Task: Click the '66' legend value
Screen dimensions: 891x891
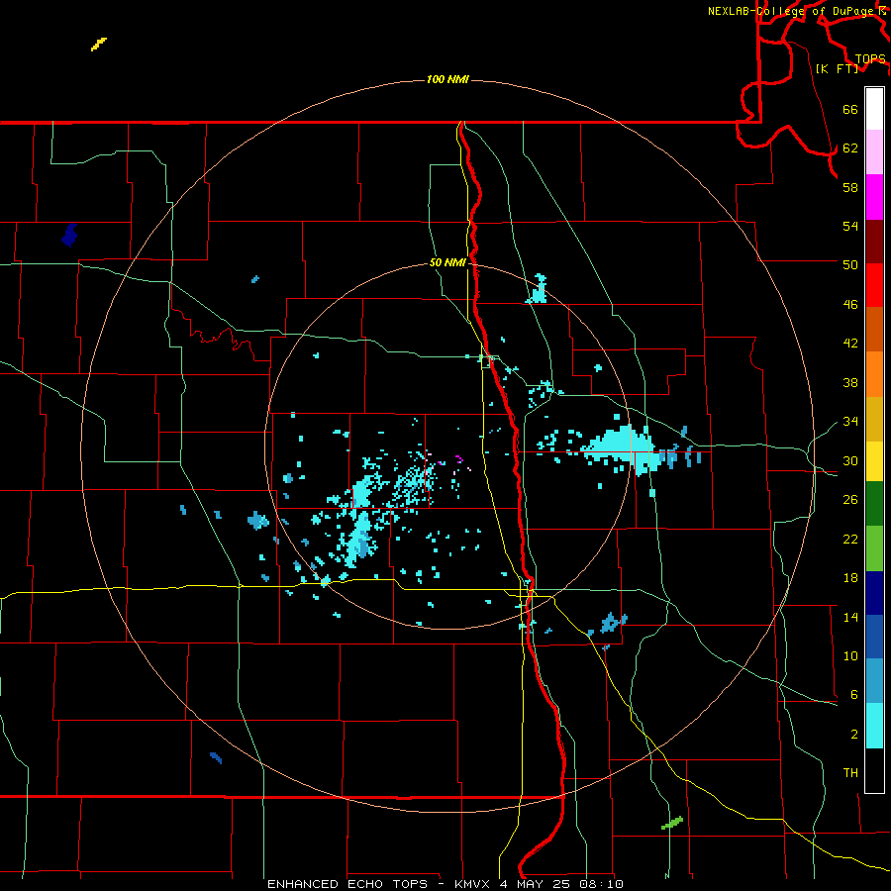Action: tap(850, 110)
